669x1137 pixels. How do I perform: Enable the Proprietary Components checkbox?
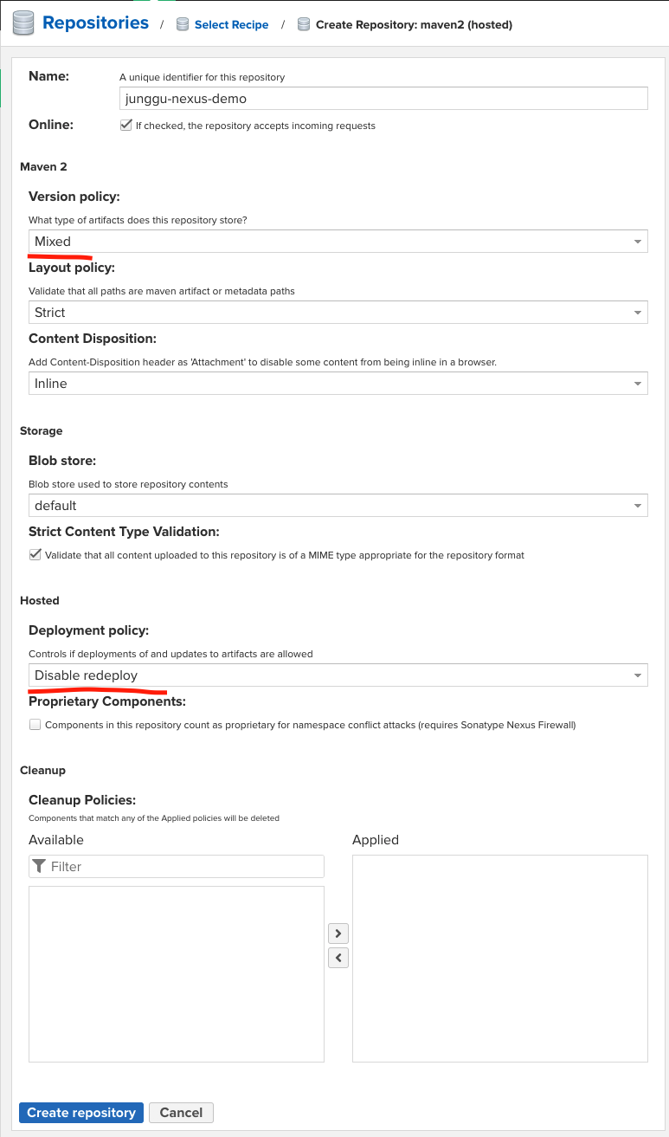tap(35, 725)
